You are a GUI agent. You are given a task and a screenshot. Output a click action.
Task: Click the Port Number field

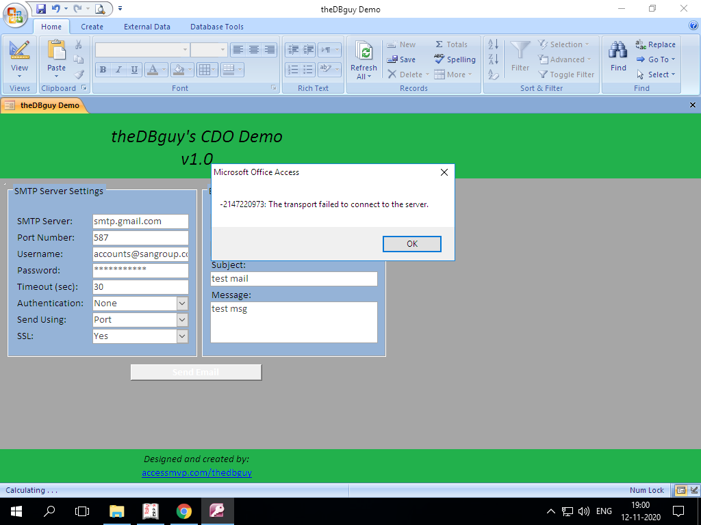[140, 237]
